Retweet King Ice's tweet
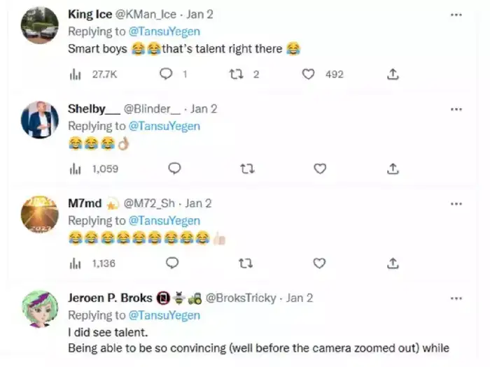 pyautogui.click(x=235, y=73)
